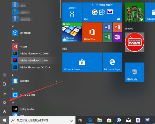Screen dimensions: 155x124
Task: Open 百度网盘 folder entry
Action: [x=35, y=81]
